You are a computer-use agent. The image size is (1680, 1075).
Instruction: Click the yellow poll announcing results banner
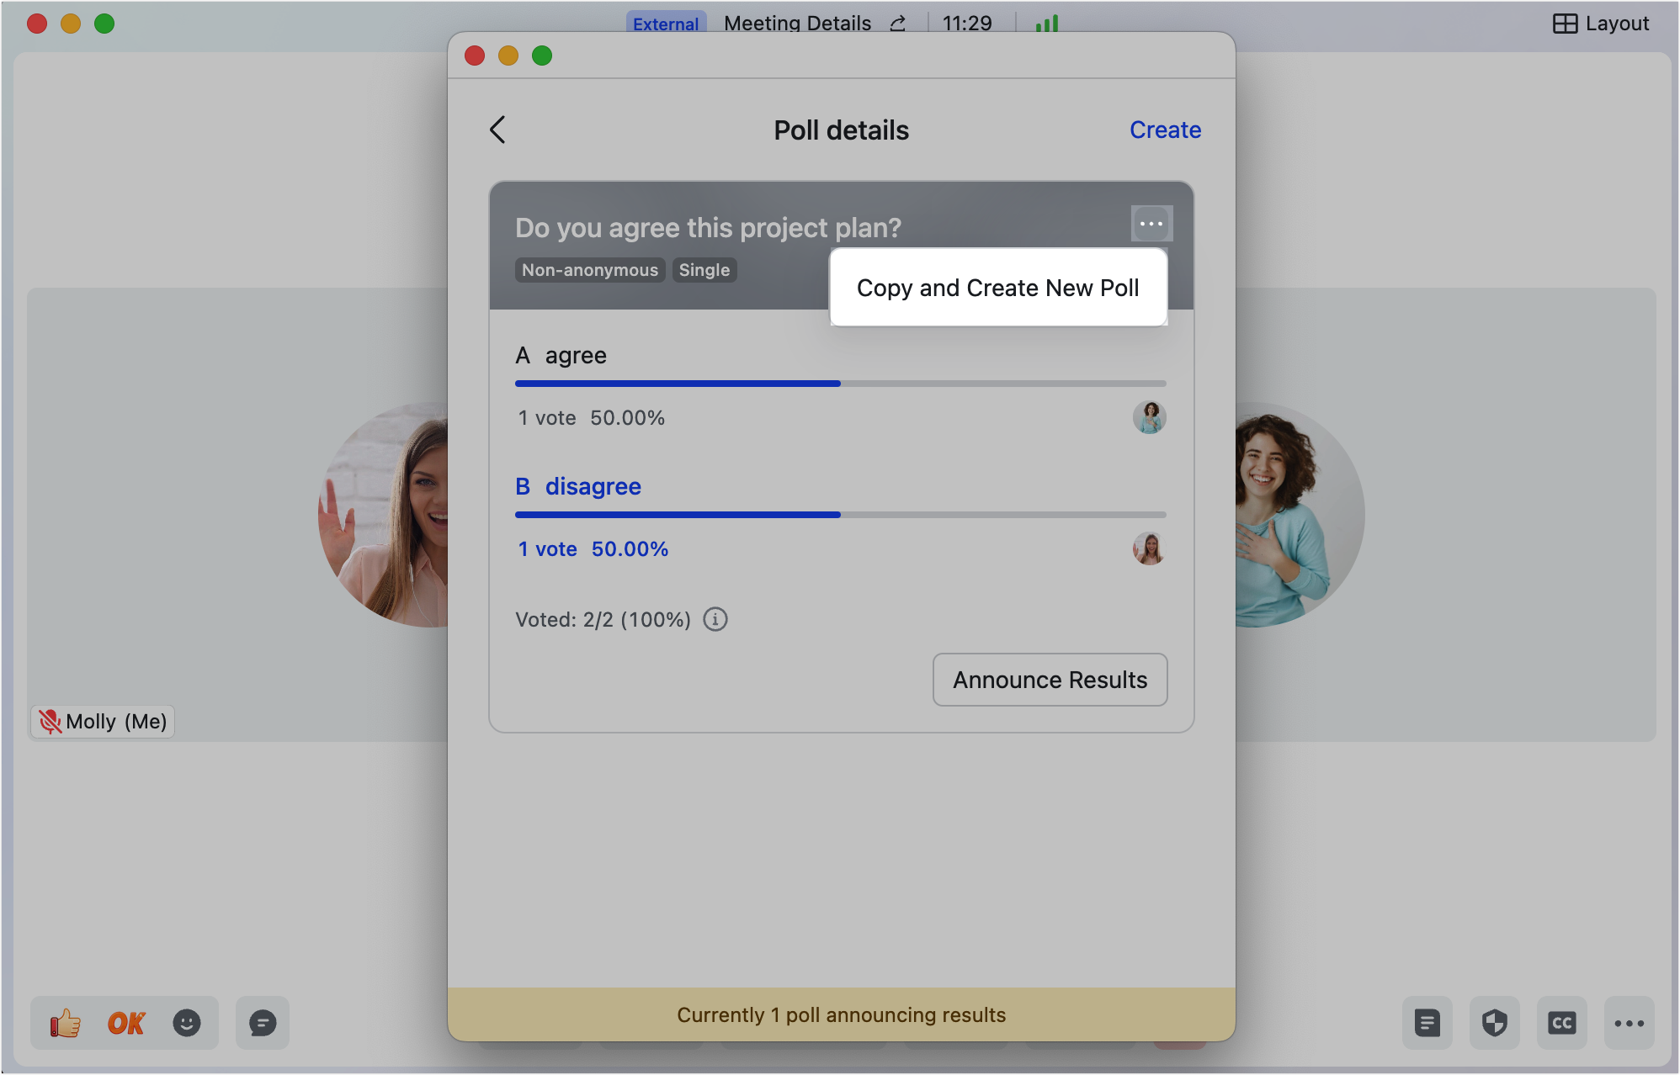(x=841, y=1014)
